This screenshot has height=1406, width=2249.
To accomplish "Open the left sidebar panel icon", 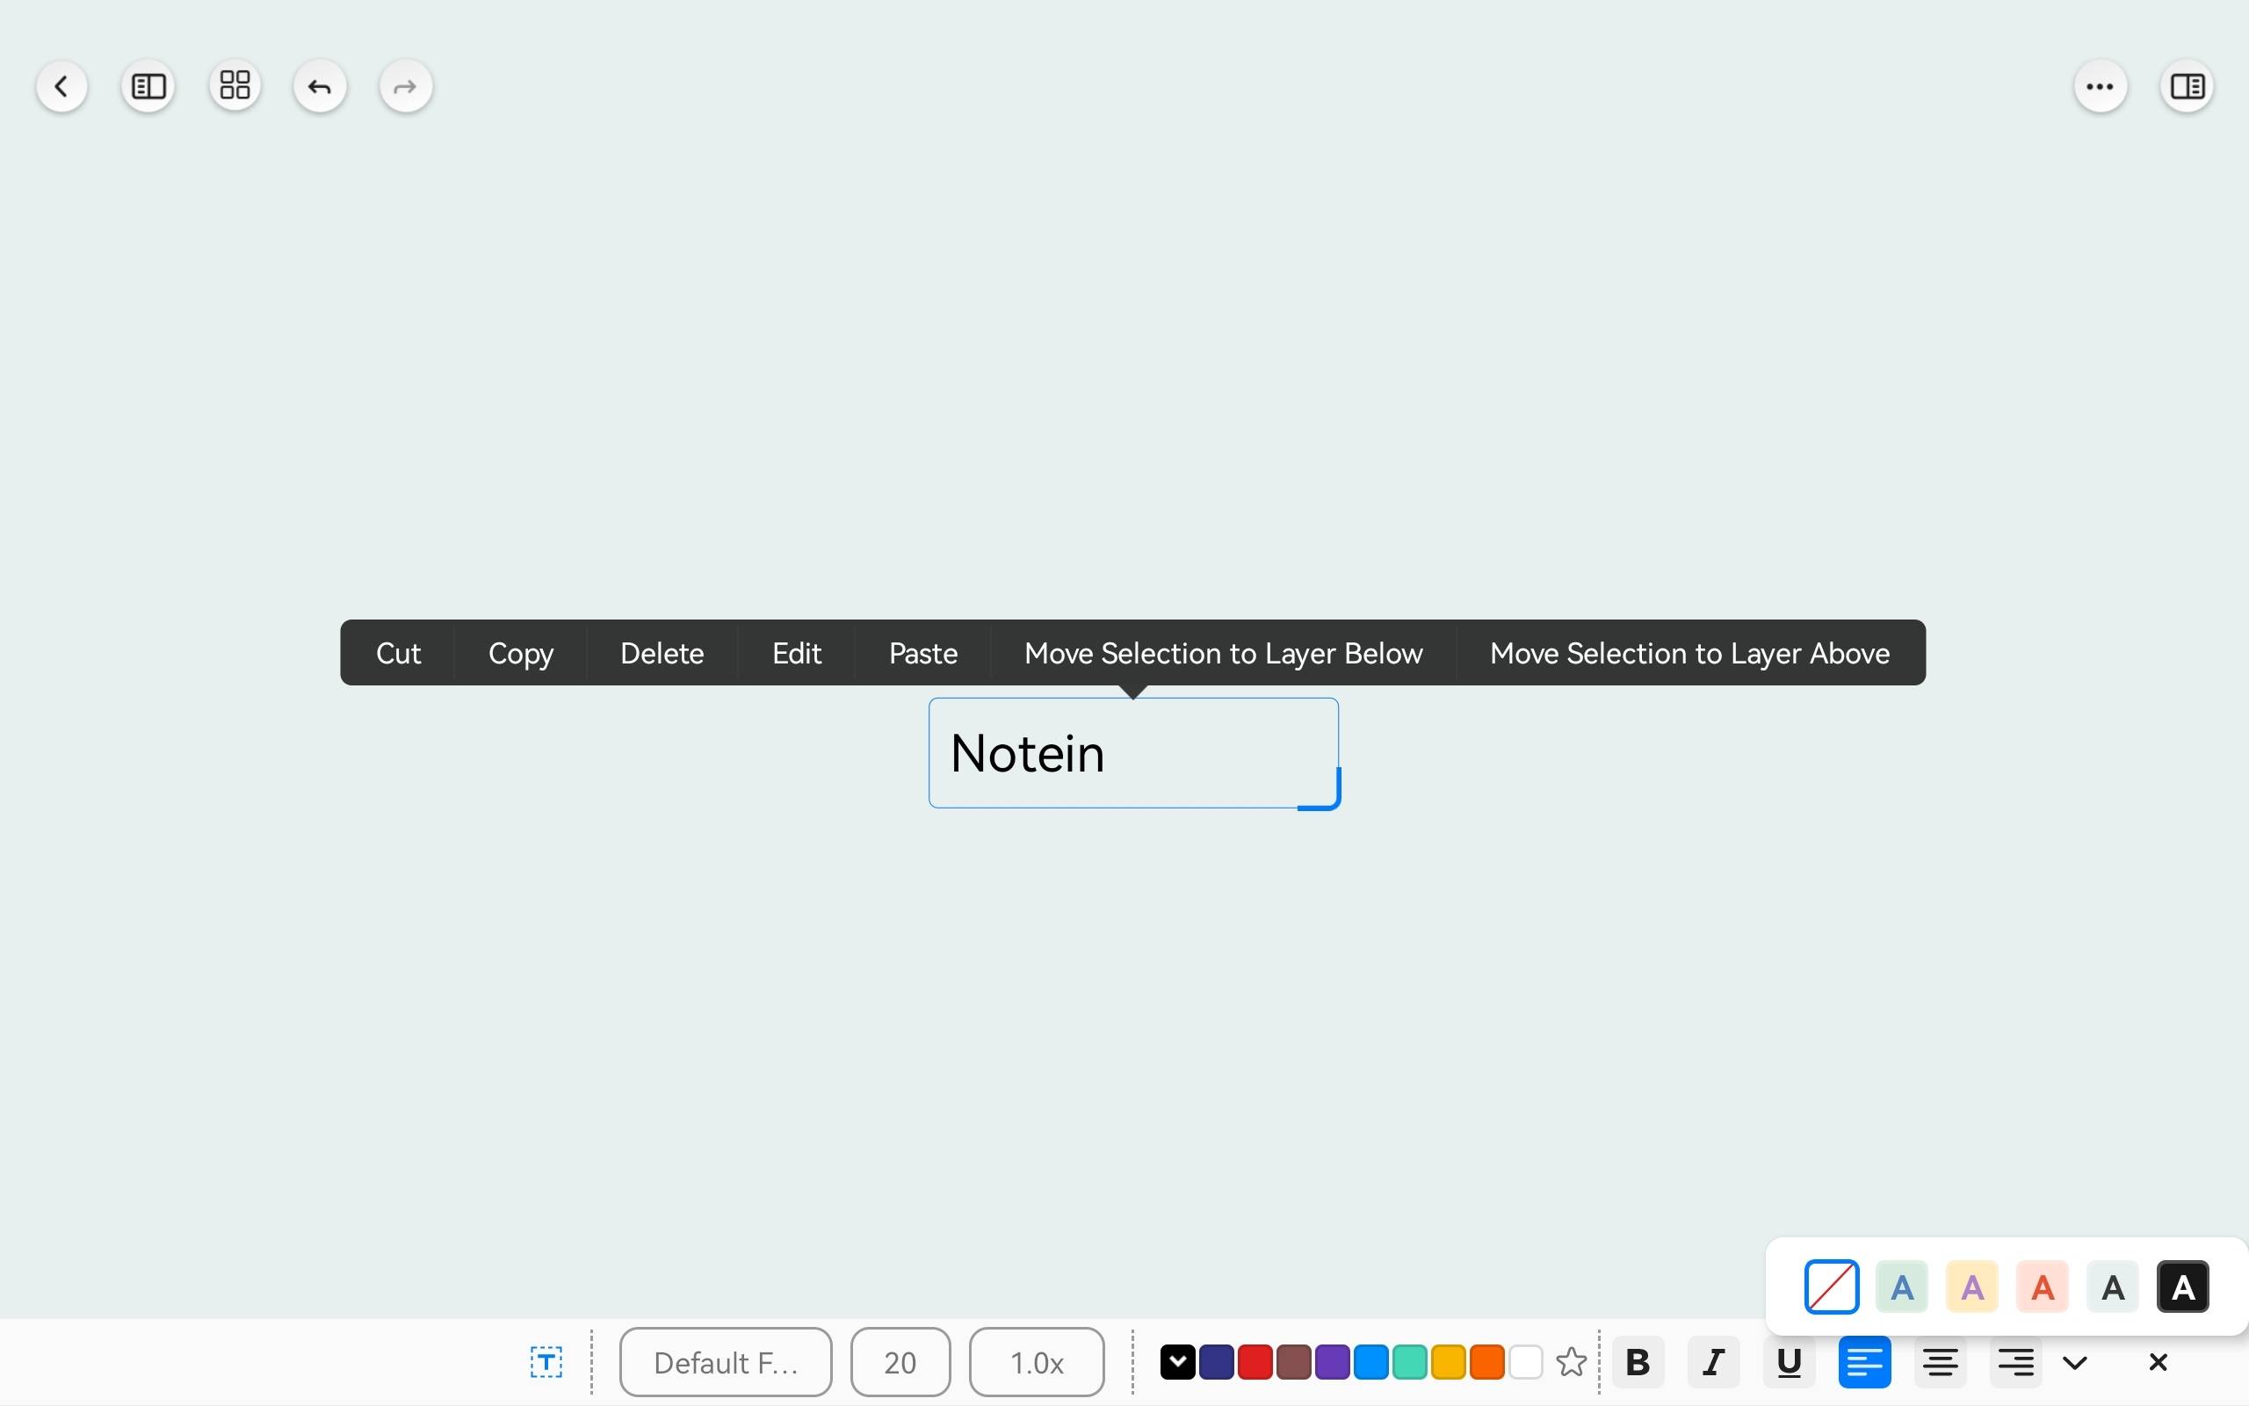I will click(148, 86).
